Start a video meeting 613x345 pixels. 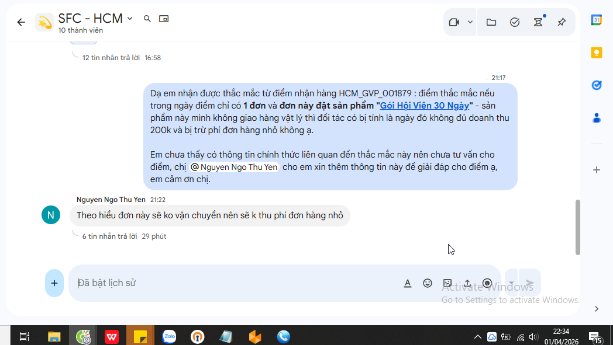tap(454, 22)
